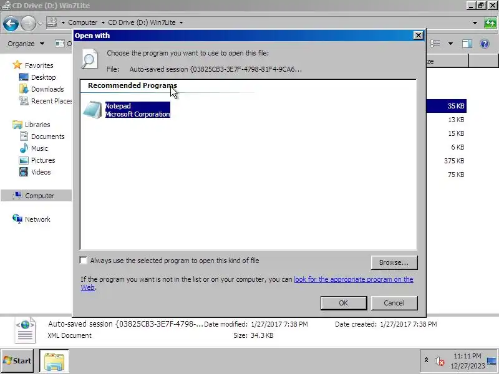The image size is (499, 374).
Task: Click Show desktop icon in tray
Action: point(492,361)
